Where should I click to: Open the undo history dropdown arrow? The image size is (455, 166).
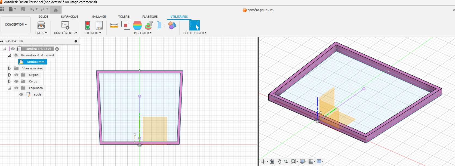36,9
